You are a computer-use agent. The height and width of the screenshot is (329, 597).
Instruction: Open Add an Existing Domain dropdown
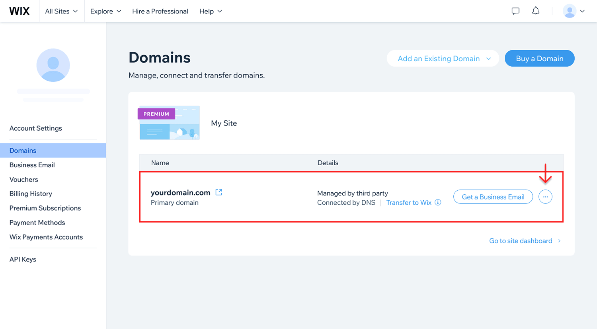point(443,58)
